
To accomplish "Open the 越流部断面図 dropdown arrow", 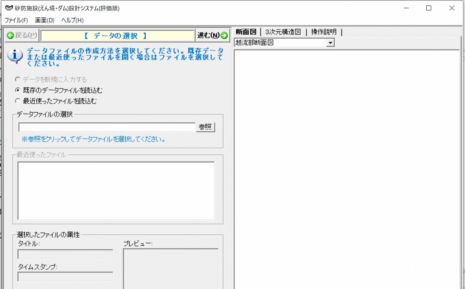I will coord(330,42).
